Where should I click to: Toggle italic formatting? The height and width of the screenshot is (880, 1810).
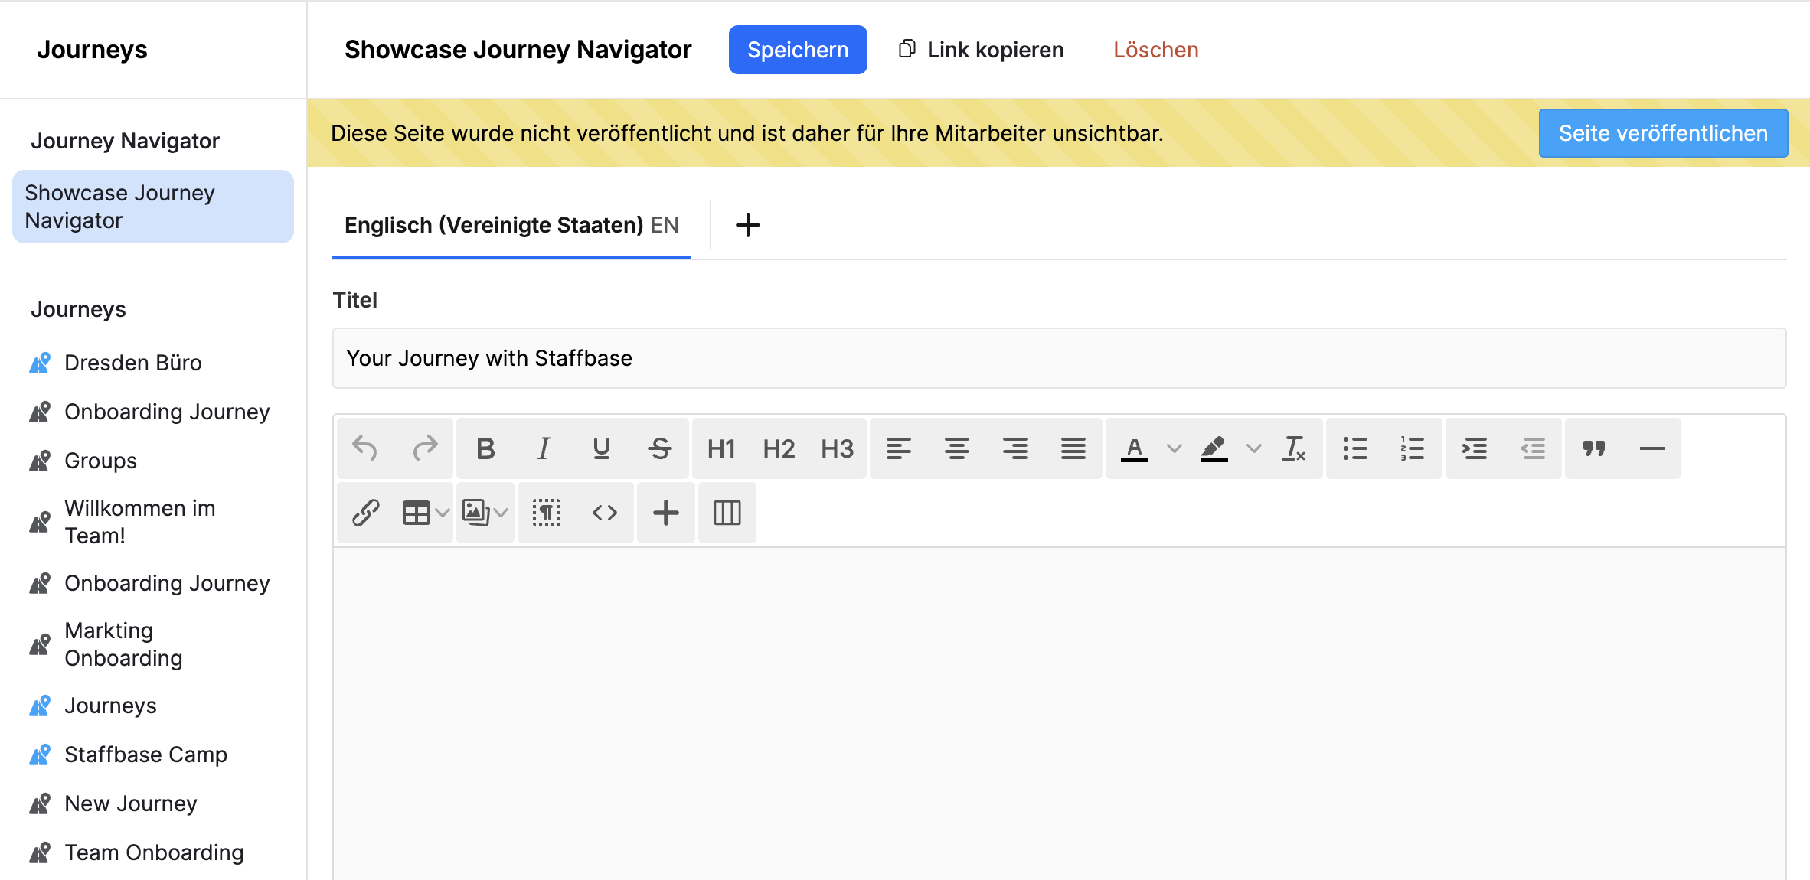click(x=544, y=448)
